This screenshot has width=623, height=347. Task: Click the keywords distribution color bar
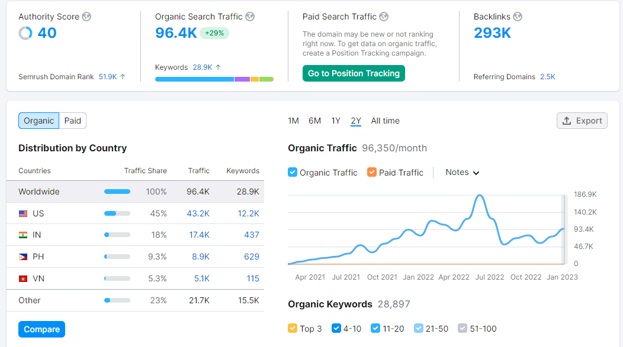pos(214,79)
